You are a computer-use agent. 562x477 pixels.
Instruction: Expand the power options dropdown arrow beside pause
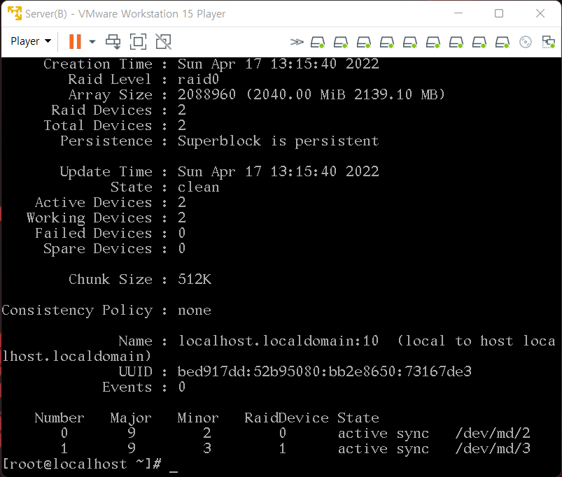[x=92, y=41]
